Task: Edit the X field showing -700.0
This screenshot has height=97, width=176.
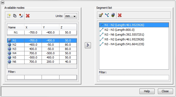Action: pos(33,33)
